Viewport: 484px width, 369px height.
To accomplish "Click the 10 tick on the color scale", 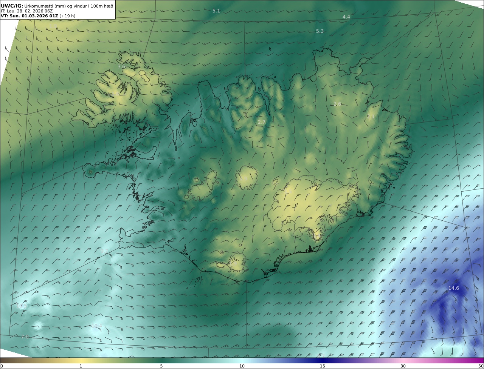I will click(242, 366).
